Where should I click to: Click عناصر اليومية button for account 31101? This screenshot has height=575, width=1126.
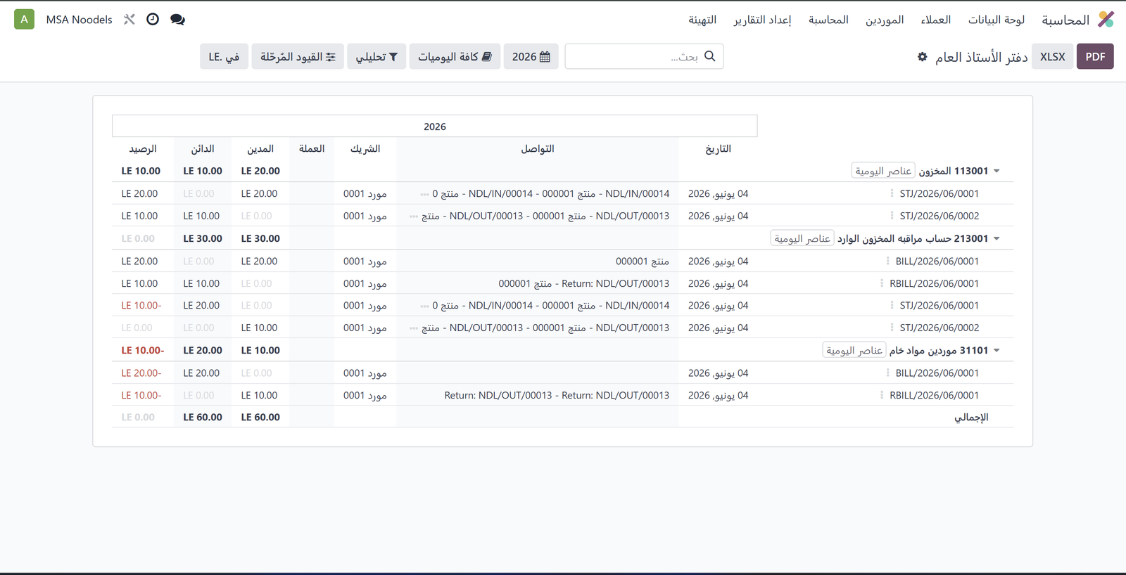[x=854, y=350]
